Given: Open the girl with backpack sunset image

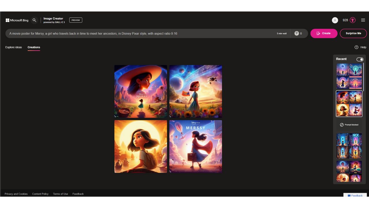Looking at the screenshot, I should point(141,146).
